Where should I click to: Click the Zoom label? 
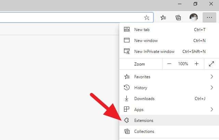click(x=139, y=64)
